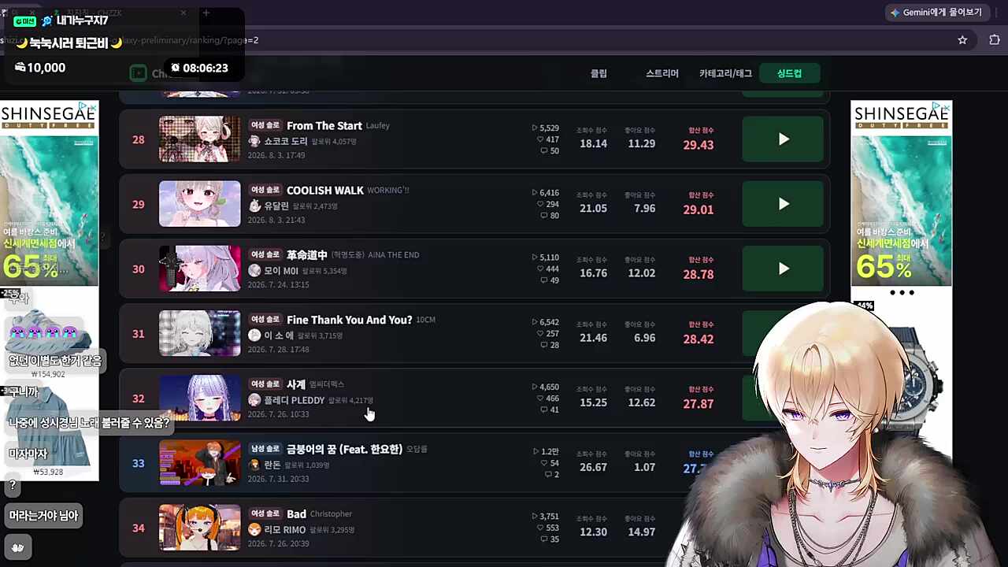Click the 이 소 에 channel avatar
Image resolution: width=1008 pixels, height=567 pixels.
[254, 335]
